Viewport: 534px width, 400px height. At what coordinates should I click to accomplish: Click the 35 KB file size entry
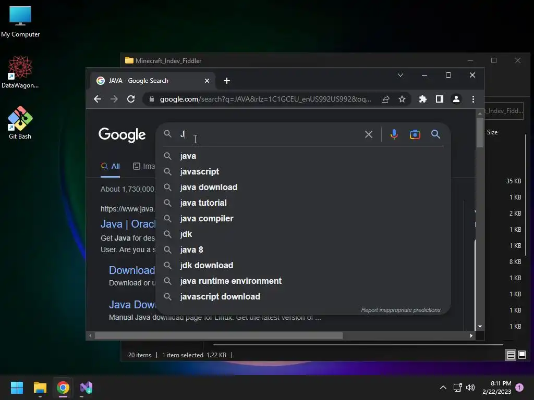(x=514, y=181)
